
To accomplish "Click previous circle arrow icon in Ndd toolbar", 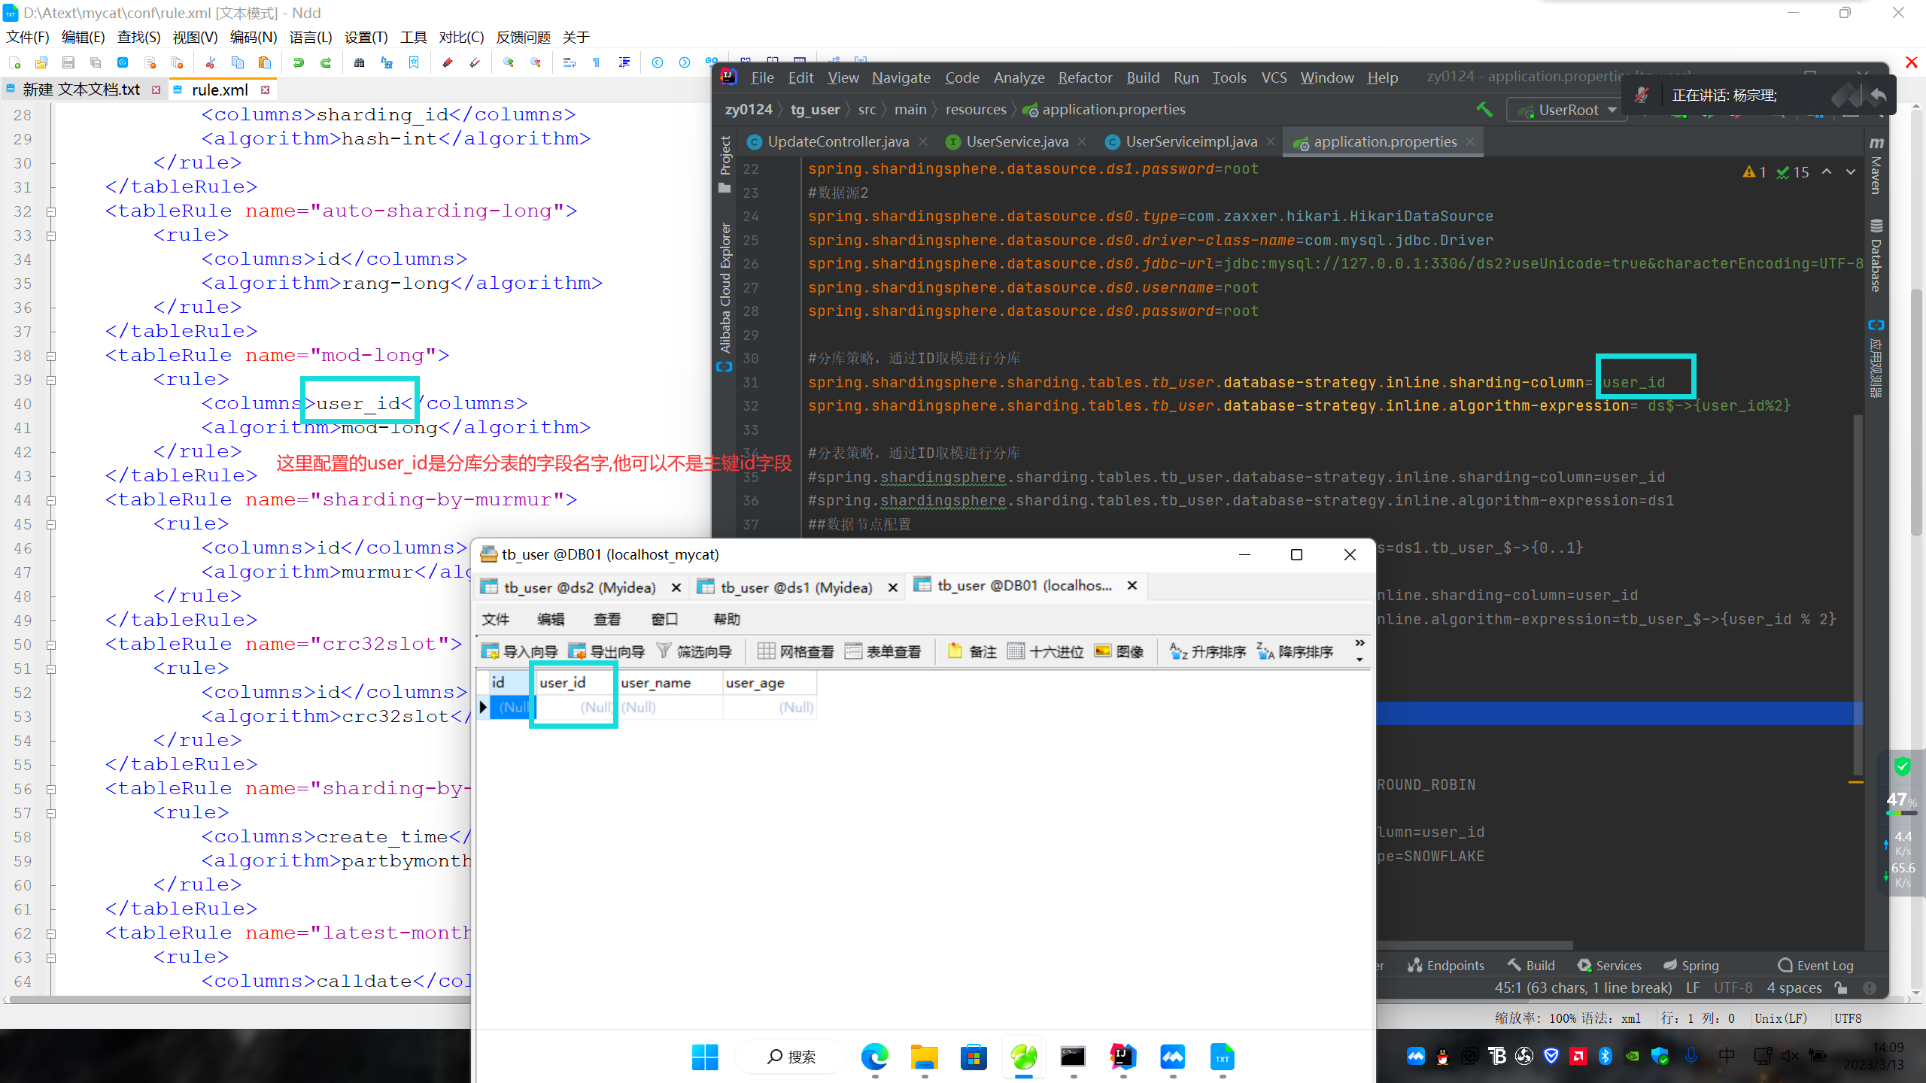I will click(x=658, y=62).
